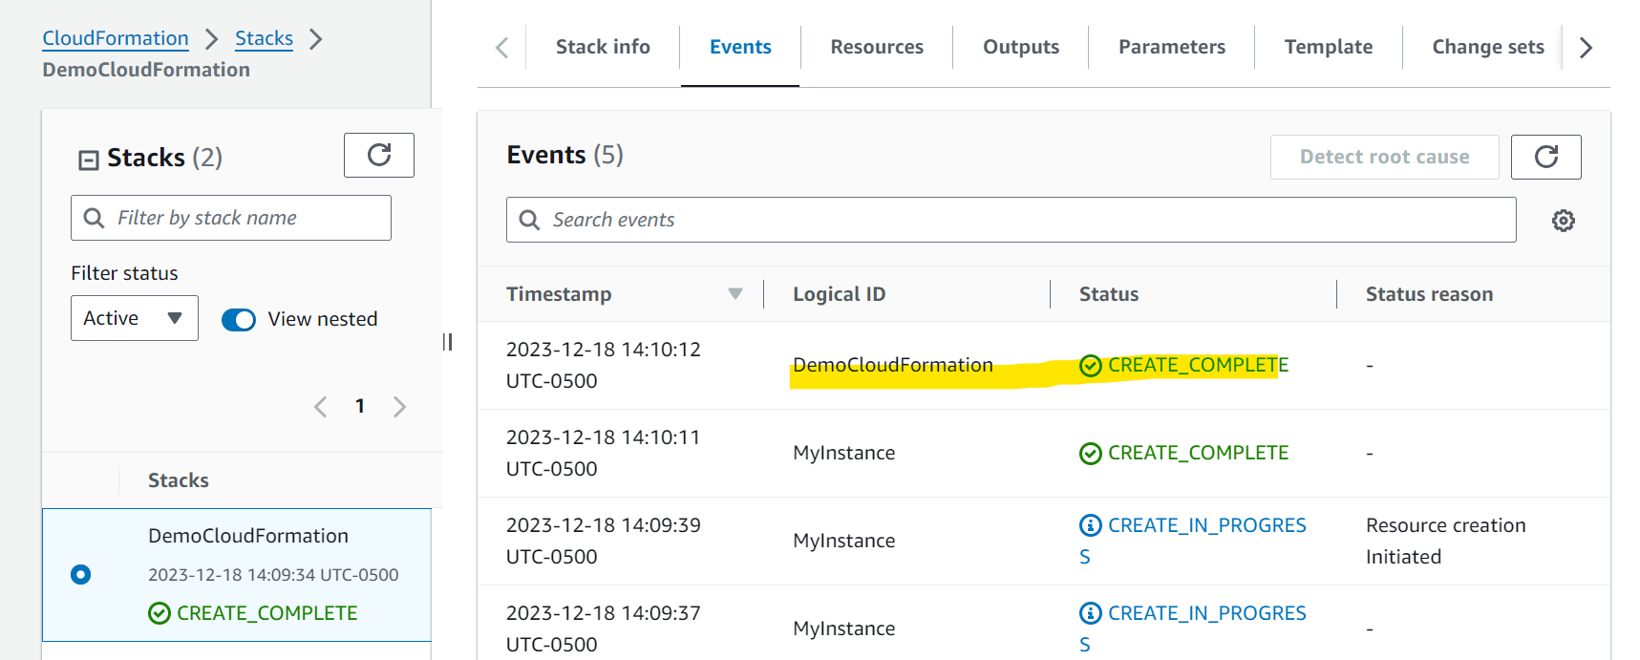
Task: Click the Stacks list column header
Action: click(179, 480)
